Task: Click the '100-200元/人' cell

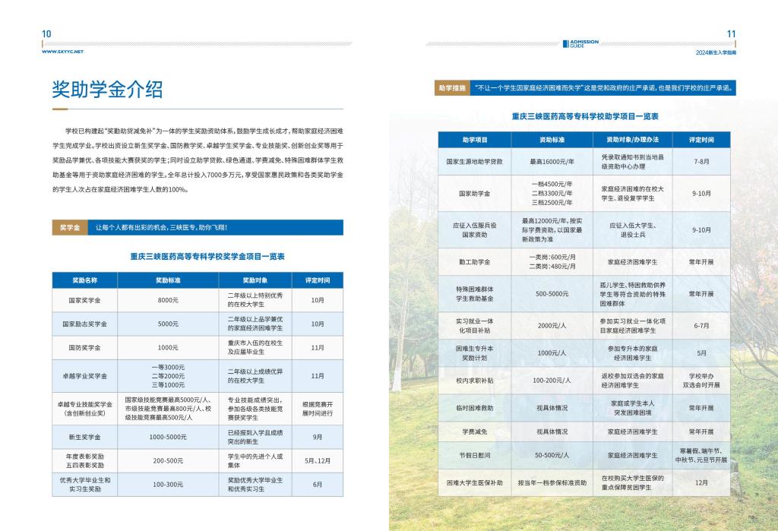Action: click(x=552, y=381)
